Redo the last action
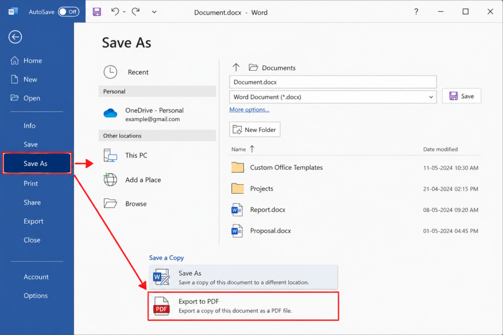Screen dimensions: 503x335 pyautogui.click(x=136, y=12)
